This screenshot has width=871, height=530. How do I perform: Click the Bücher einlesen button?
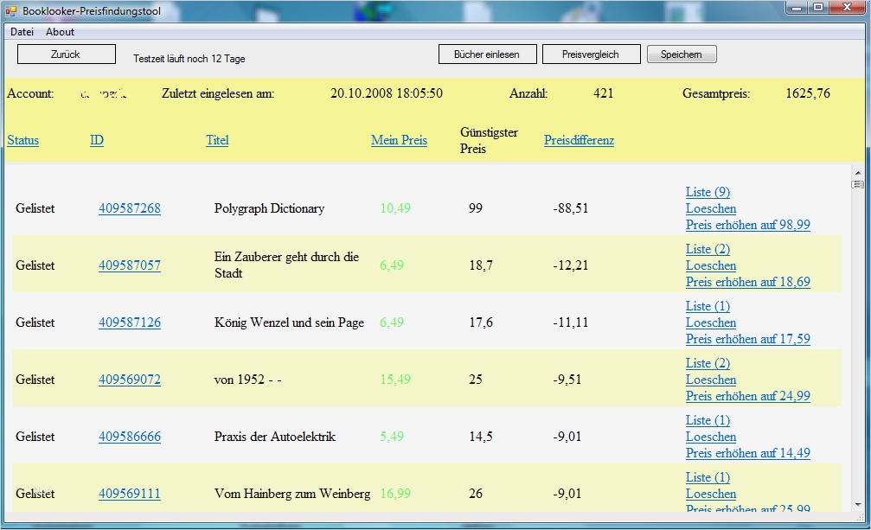[487, 54]
